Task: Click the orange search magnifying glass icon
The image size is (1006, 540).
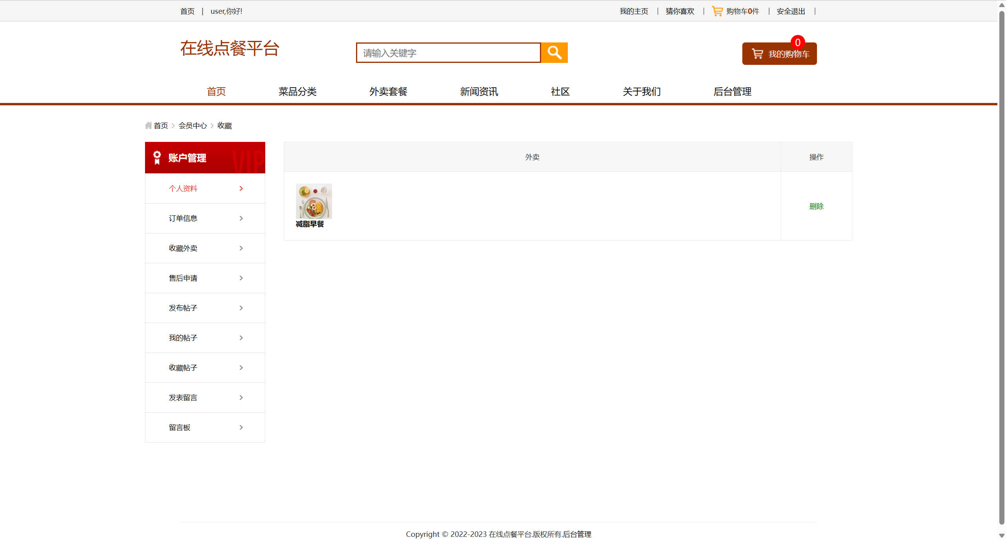Action: [x=554, y=52]
